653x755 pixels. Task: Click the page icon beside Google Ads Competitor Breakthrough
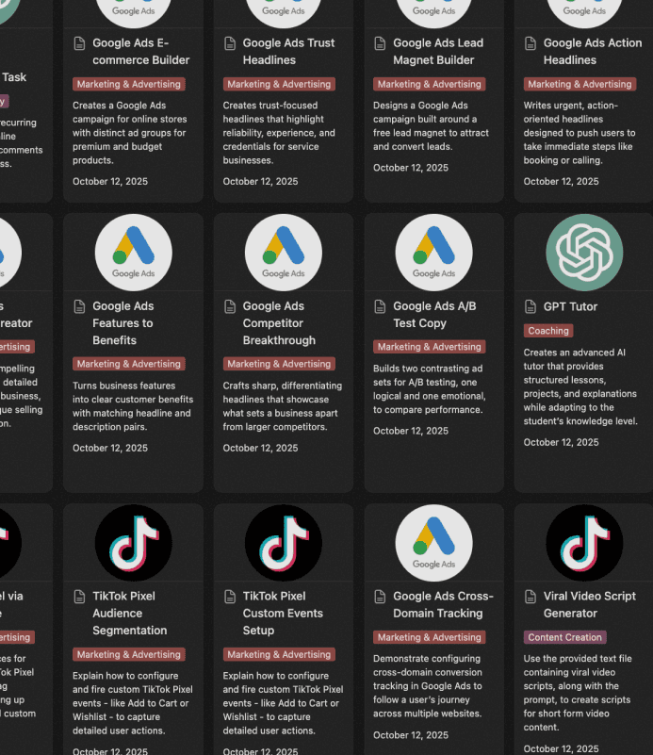[230, 306]
